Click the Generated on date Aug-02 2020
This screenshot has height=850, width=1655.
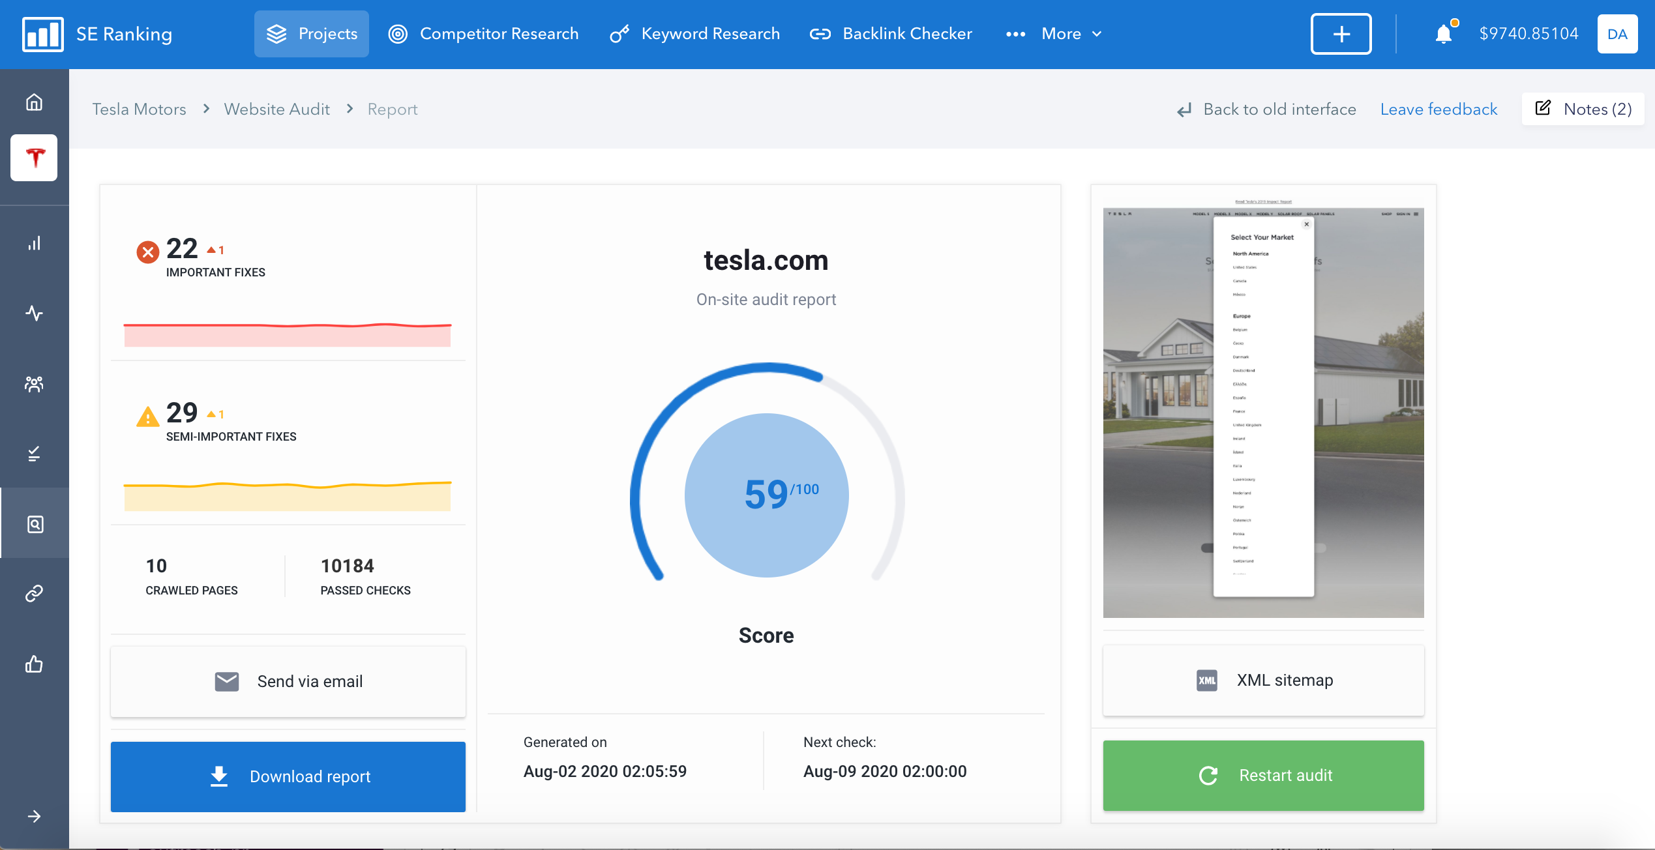pos(604,771)
